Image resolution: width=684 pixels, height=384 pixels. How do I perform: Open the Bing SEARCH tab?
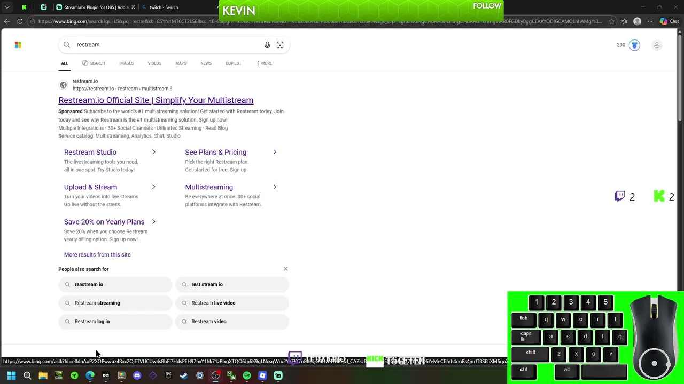pos(94,63)
